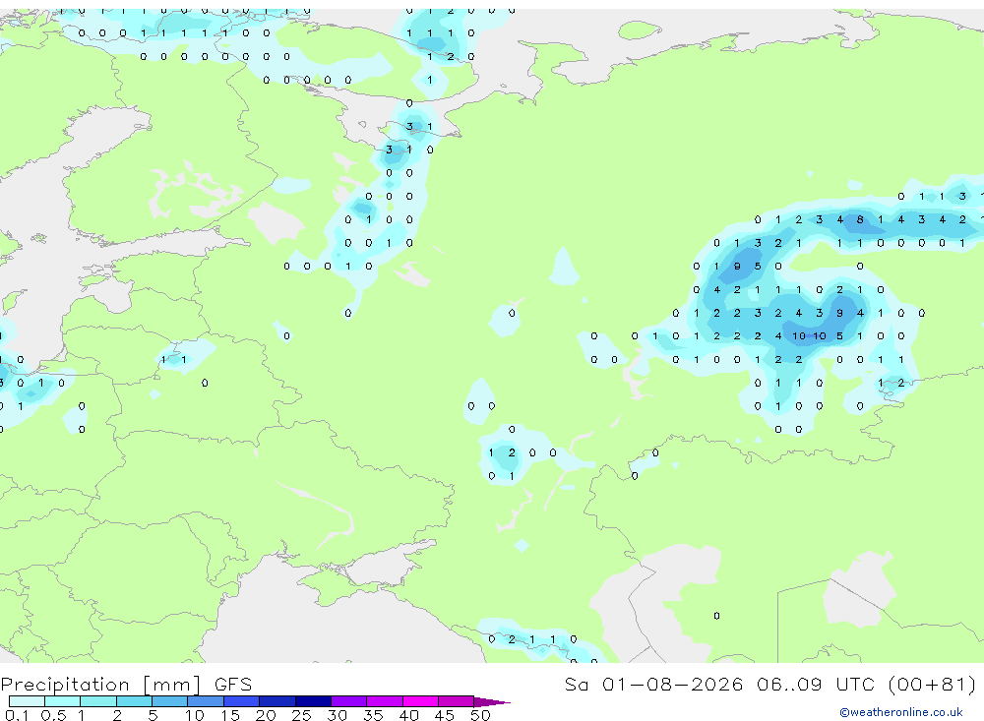Click the 20–25 mm legend swatch
The image size is (984, 721).
(277, 701)
